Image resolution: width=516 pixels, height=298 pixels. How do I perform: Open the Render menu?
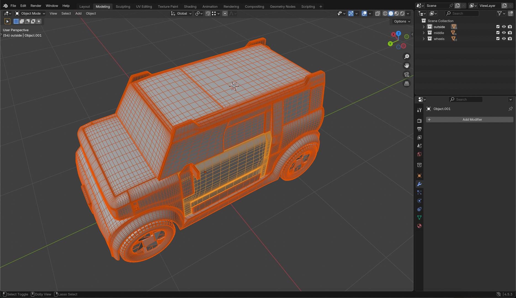pos(36,6)
